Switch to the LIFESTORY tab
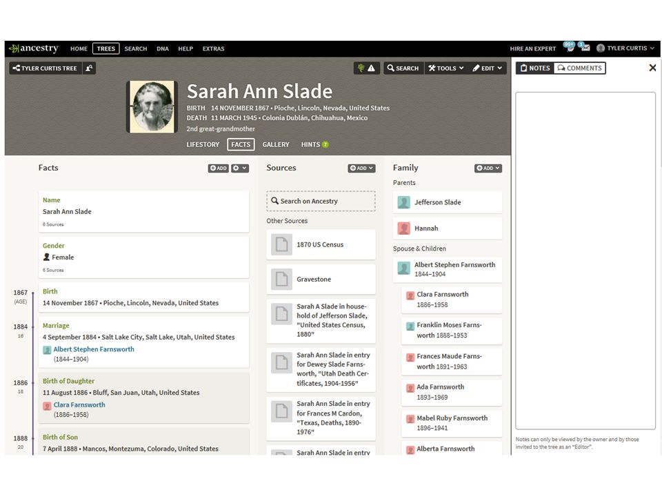Viewport: 662px width, 497px height. (203, 144)
